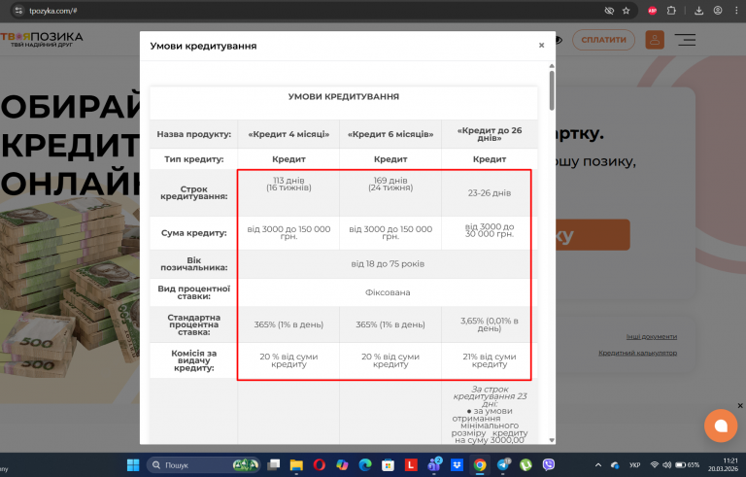
Task: Click the 21% від суми кредиту cell
Action: [x=490, y=360]
